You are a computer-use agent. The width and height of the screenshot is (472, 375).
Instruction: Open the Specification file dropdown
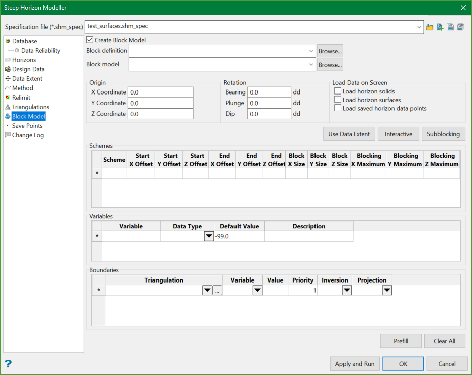(x=419, y=26)
